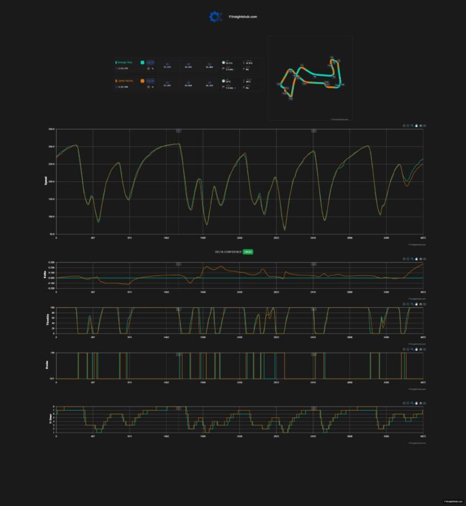
Task: Click the lap badge in teal driver row
Action: coord(151,62)
